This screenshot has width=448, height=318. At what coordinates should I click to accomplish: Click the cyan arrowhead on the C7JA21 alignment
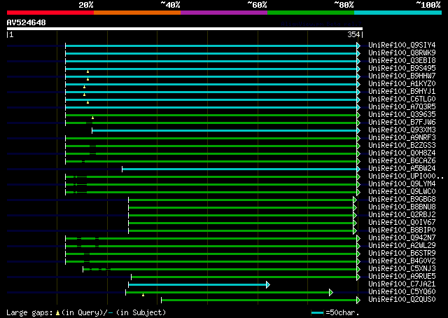tap(268, 284)
